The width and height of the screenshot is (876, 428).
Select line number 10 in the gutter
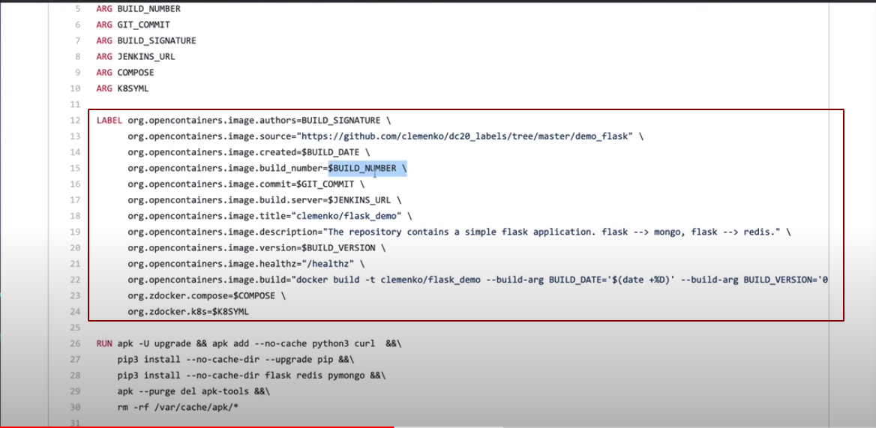76,88
